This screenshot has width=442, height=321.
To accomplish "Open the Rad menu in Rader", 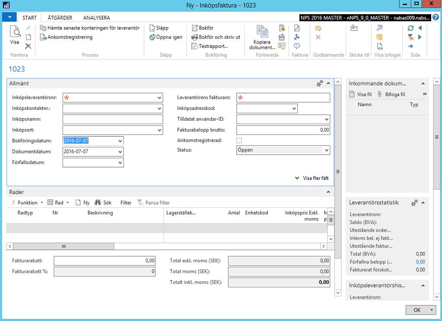I will point(58,203).
